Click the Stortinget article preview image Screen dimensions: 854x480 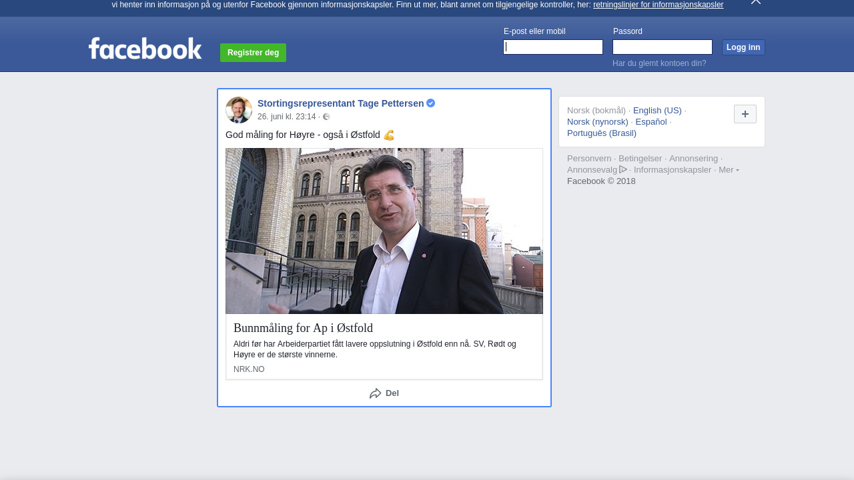point(384,231)
